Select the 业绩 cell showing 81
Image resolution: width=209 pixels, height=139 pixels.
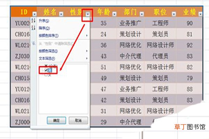(189, 34)
